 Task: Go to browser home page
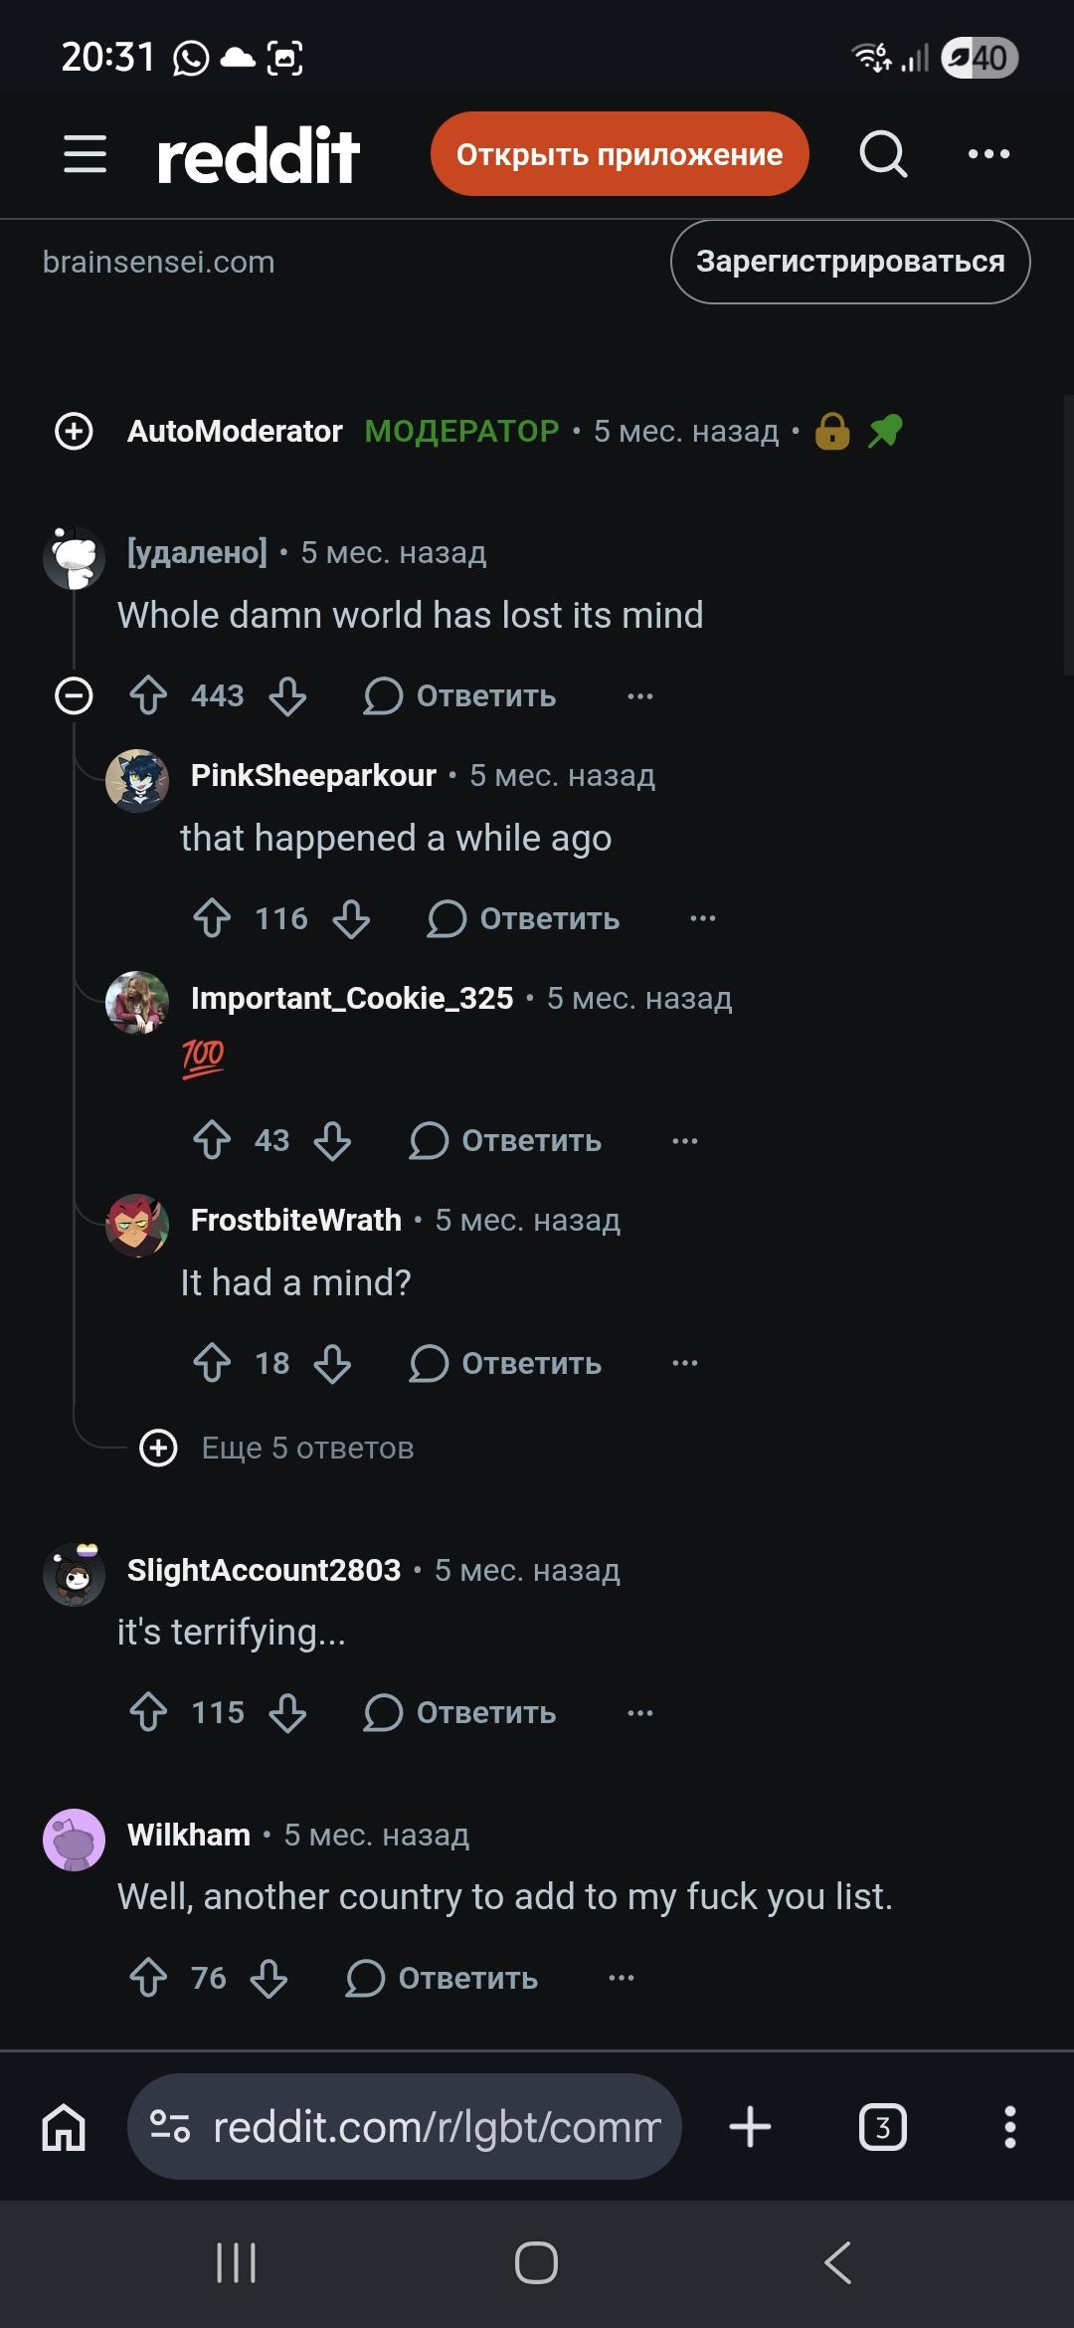(x=64, y=2128)
